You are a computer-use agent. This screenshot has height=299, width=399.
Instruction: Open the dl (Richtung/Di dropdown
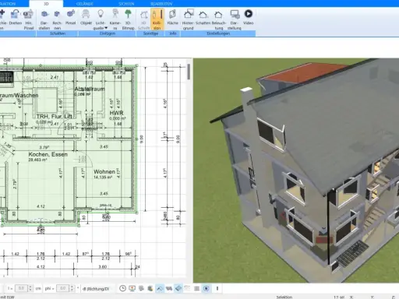click(97, 289)
